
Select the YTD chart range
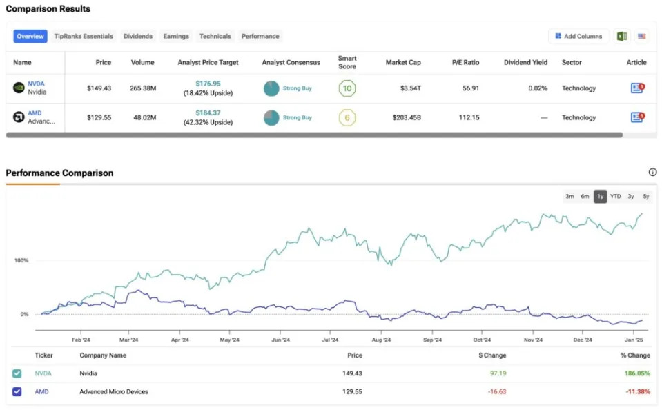point(616,196)
